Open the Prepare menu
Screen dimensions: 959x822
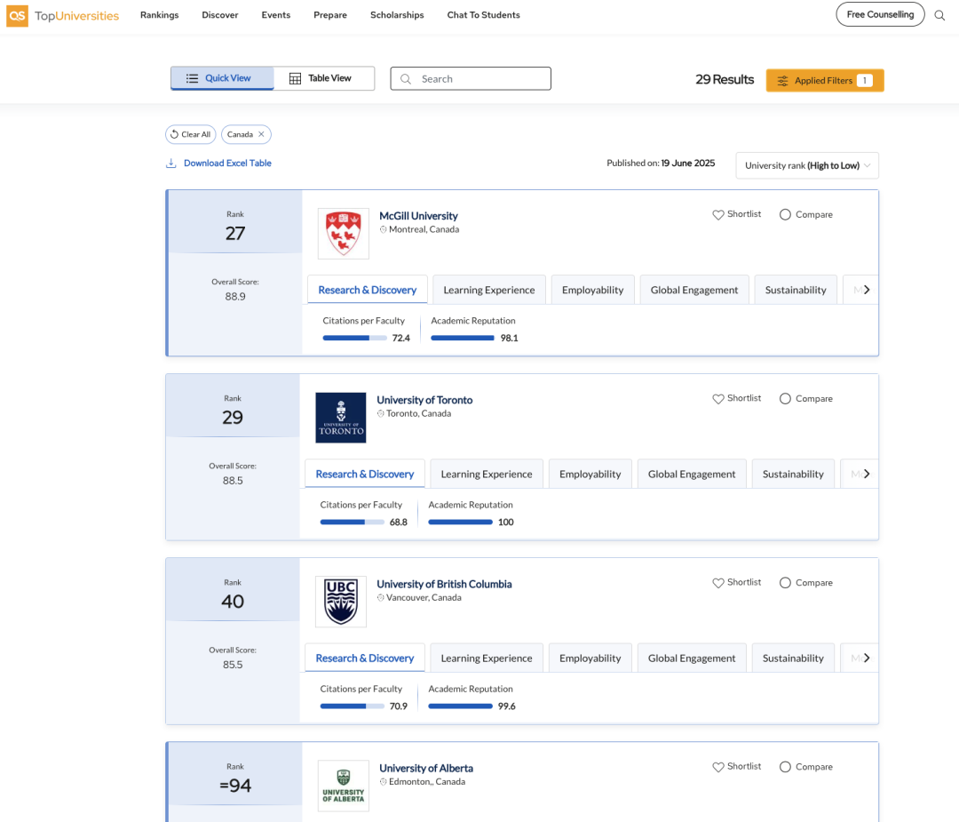tap(330, 15)
